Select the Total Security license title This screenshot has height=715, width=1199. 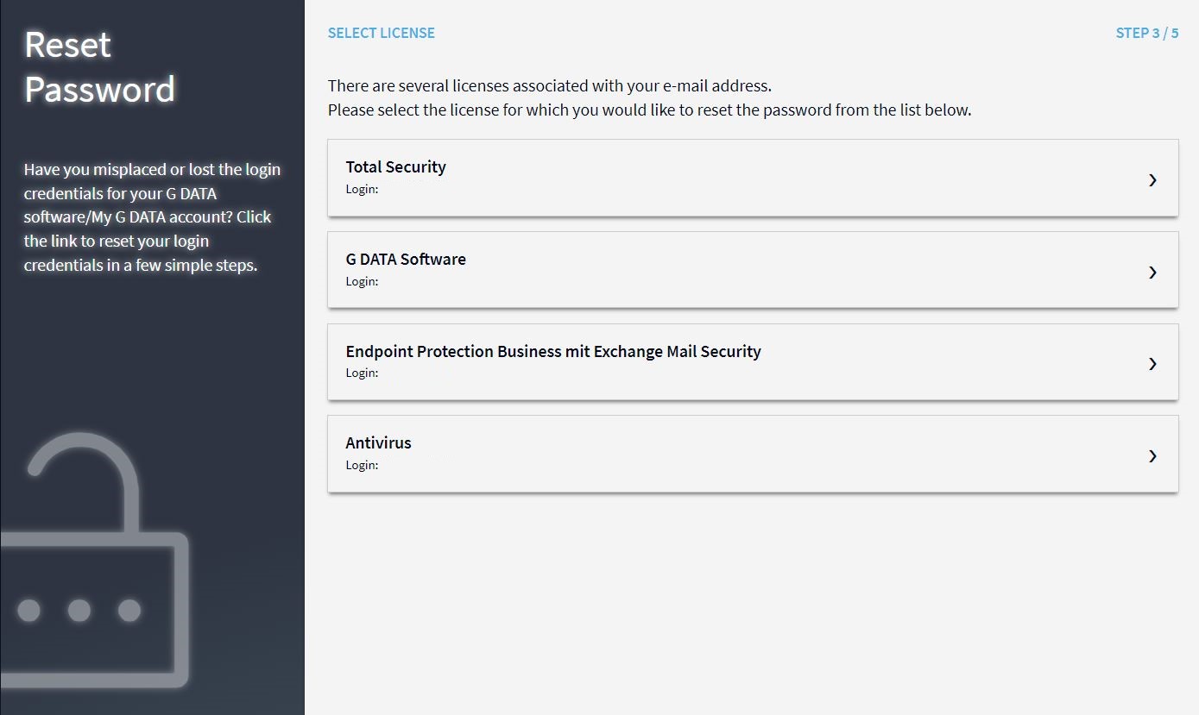(x=395, y=166)
